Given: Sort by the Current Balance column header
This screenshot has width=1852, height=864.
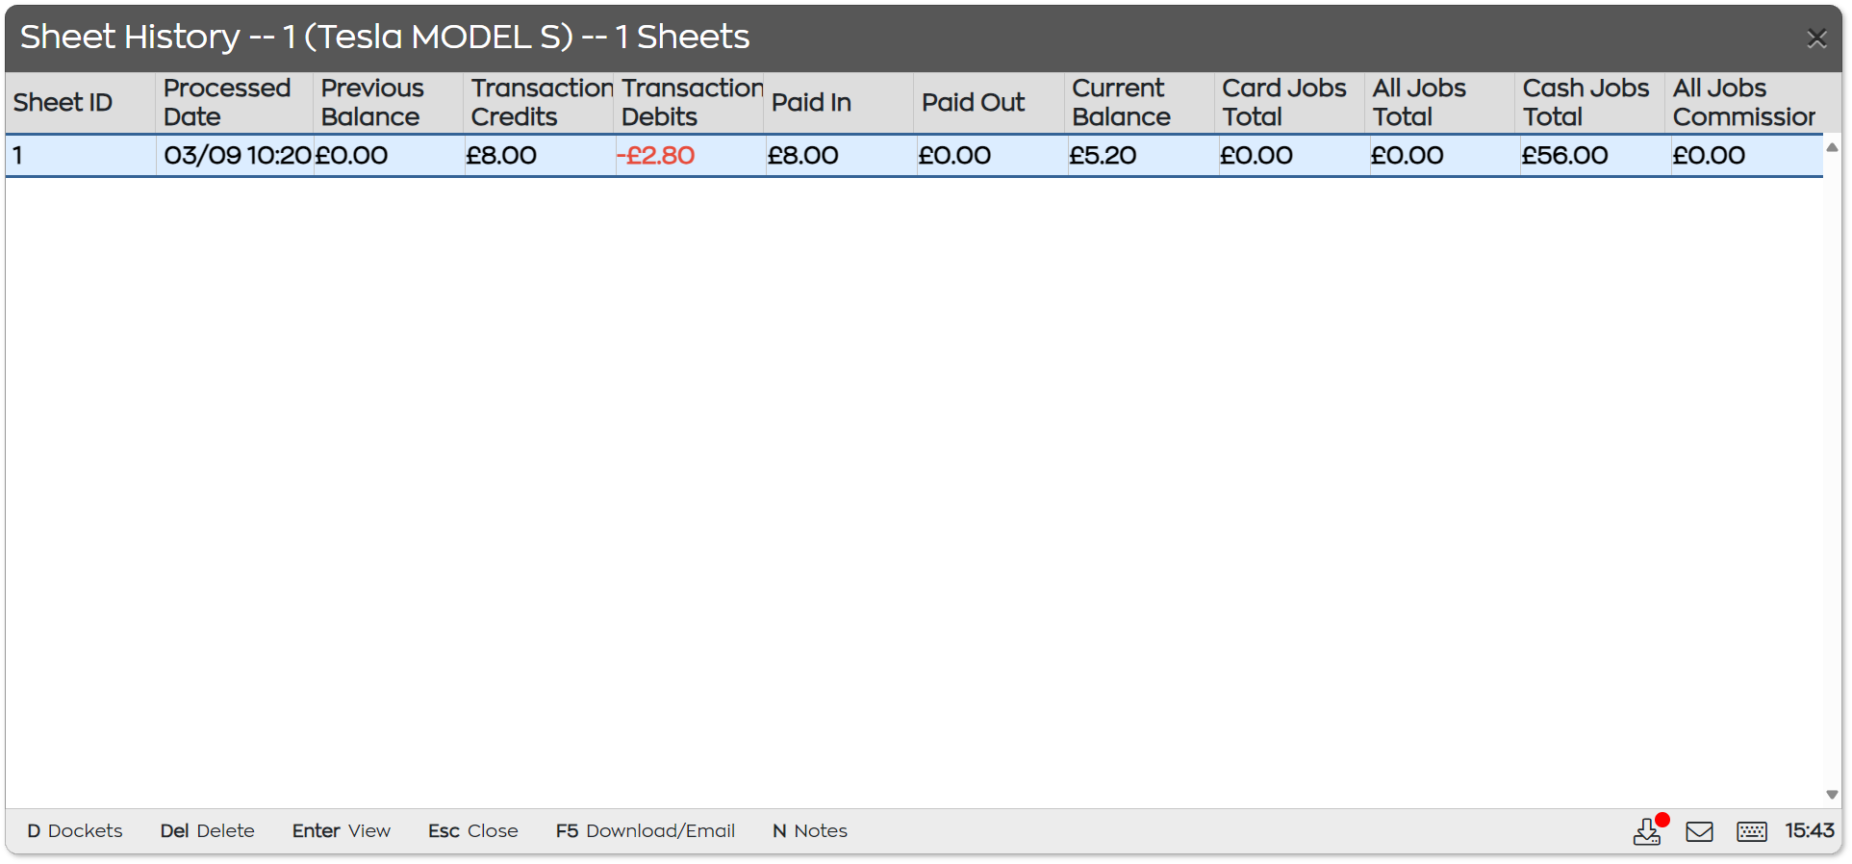Looking at the screenshot, I should tap(1139, 102).
